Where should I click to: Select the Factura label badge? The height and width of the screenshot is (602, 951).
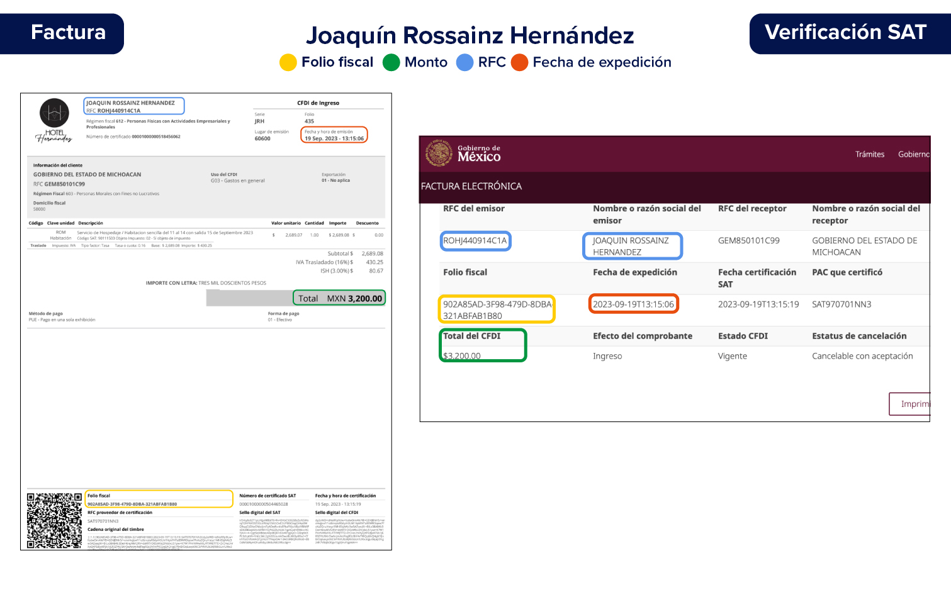[x=62, y=33]
